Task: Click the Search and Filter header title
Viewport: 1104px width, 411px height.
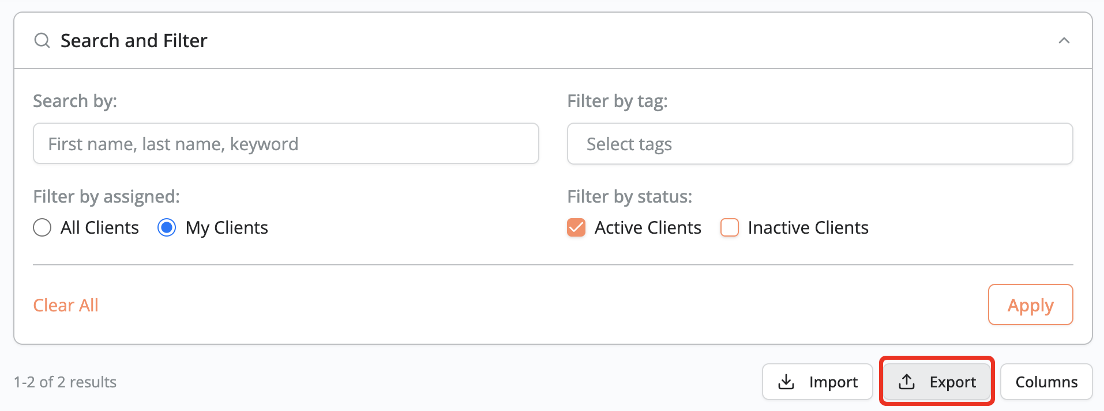Action: coord(134,40)
